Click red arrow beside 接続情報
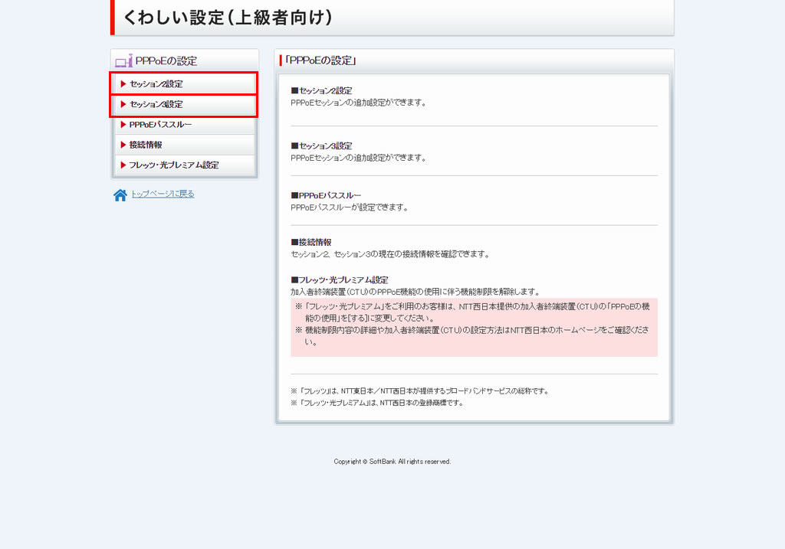Screen dimensions: 785x549 click(x=123, y=145)
